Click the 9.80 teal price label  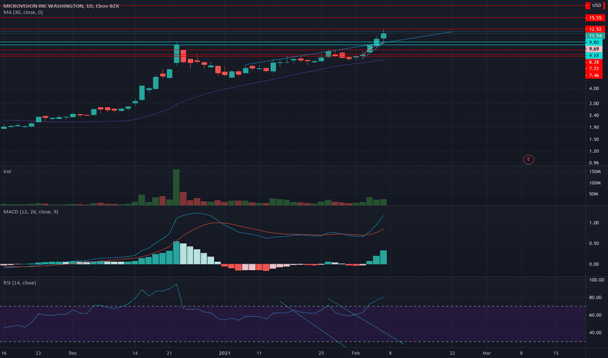[x=594, y=42]
